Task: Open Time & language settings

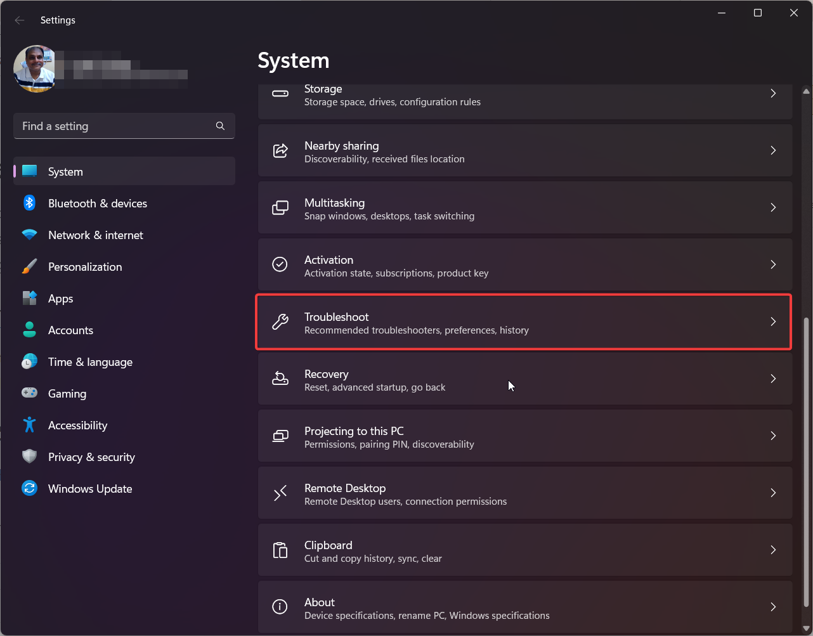Action: pyautogui.click(x=124, y=361)
